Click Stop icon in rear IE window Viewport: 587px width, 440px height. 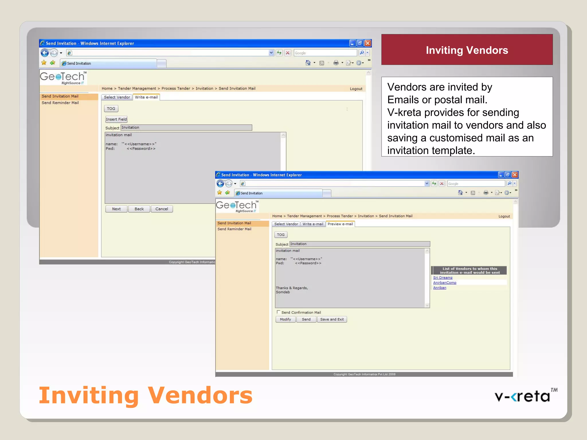point(288,53)
